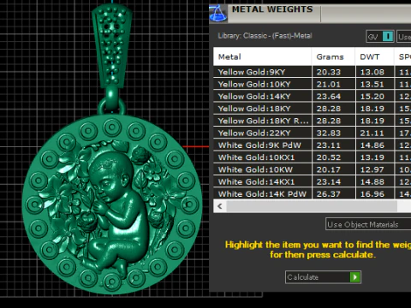Click the 20.33 grams value
411x308 pixels.
point(329,72)
